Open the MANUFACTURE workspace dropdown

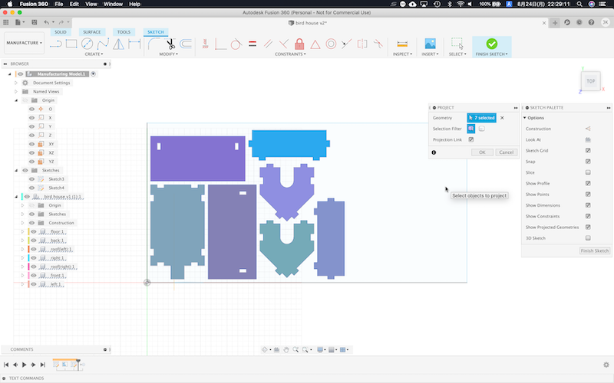(x=24, y=43)
